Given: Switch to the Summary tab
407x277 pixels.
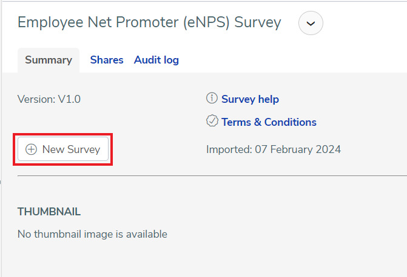Looking at the screenshot, I should pyautogui.click(x=49, y=60).
